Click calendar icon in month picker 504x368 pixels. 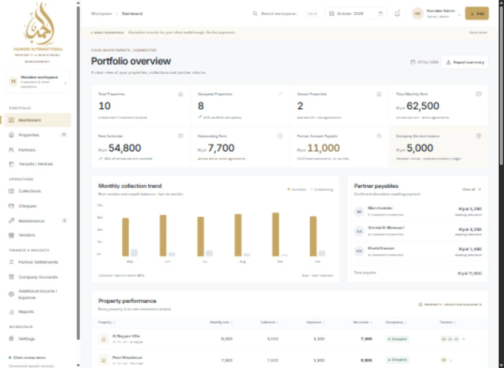(x=332, y=13)
